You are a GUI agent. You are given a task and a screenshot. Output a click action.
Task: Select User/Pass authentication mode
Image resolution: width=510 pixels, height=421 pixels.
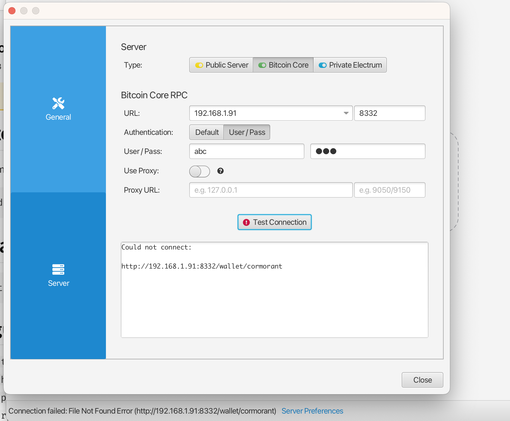tap(247, 132)
